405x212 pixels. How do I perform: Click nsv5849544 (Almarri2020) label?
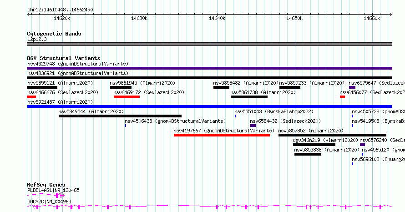91,111
